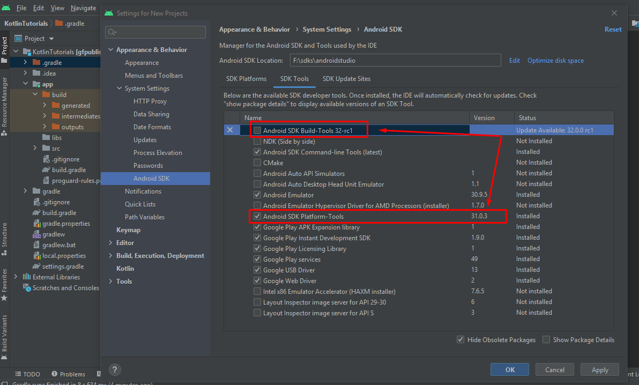The height and width of the screenshot is (385, 639).
Task: Open the help question mark button
Action: pyautogui.click(x=115, y=369)
